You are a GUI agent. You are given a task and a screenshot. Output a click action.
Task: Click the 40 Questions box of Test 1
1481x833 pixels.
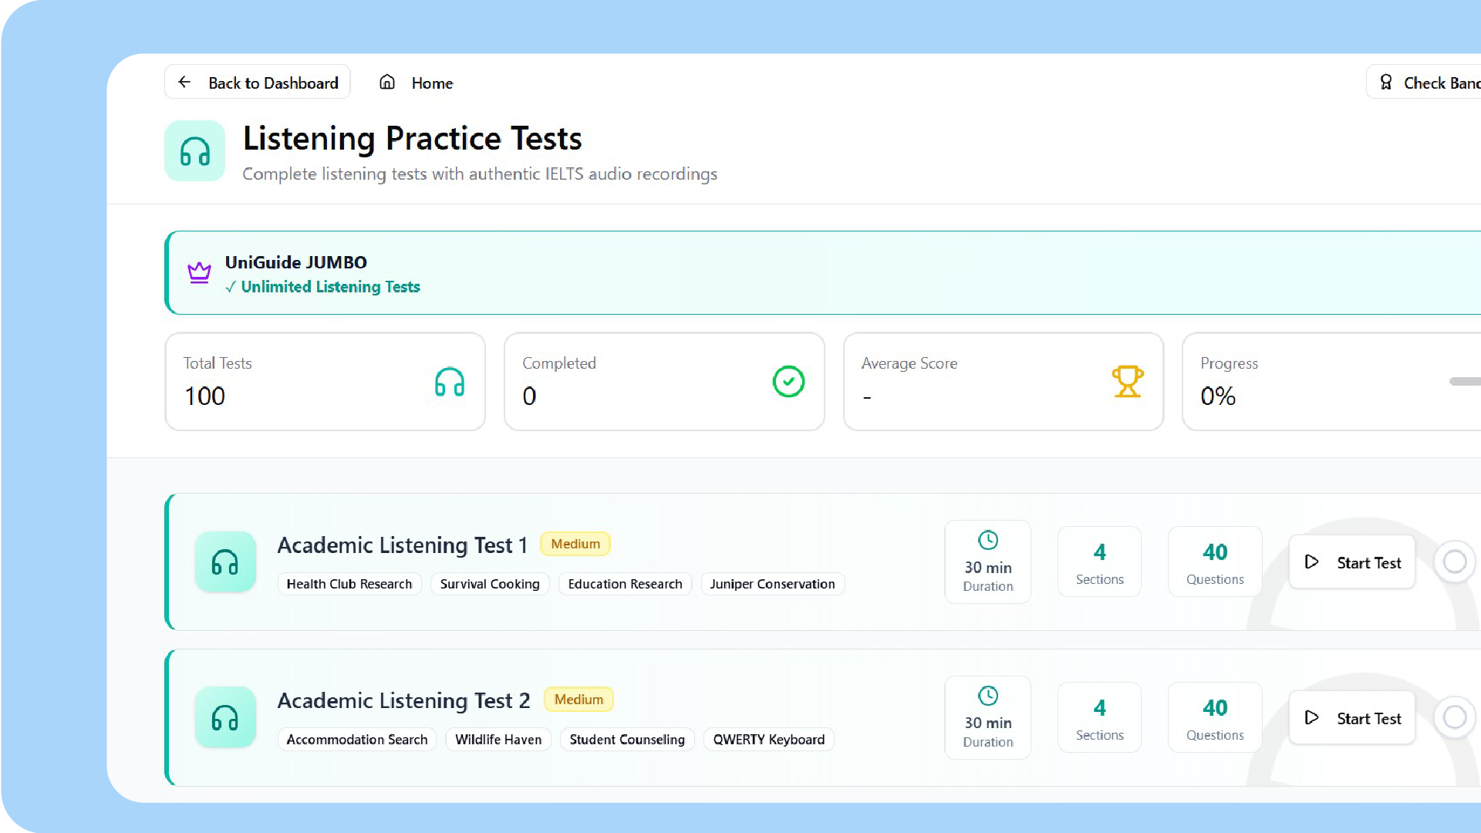[x=1215, y=562]
